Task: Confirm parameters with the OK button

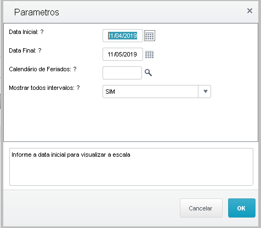Action: tap(242, 208)
